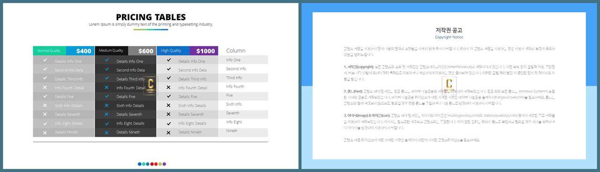This screenshot has height=172, width=600.
Task: Click Info Fourth Detail in the High Quality column
Action: (193, 88)
